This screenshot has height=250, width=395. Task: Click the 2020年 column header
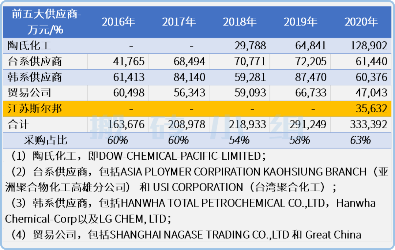click(361, 22)
